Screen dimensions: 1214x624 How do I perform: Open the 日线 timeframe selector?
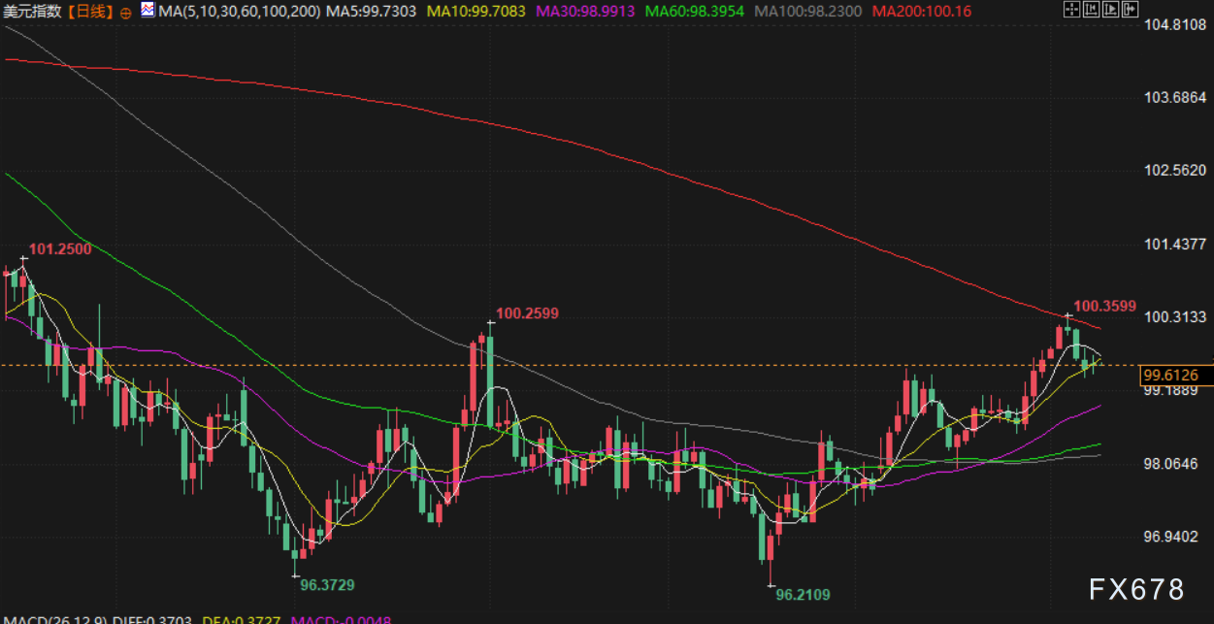pos(94,12)
